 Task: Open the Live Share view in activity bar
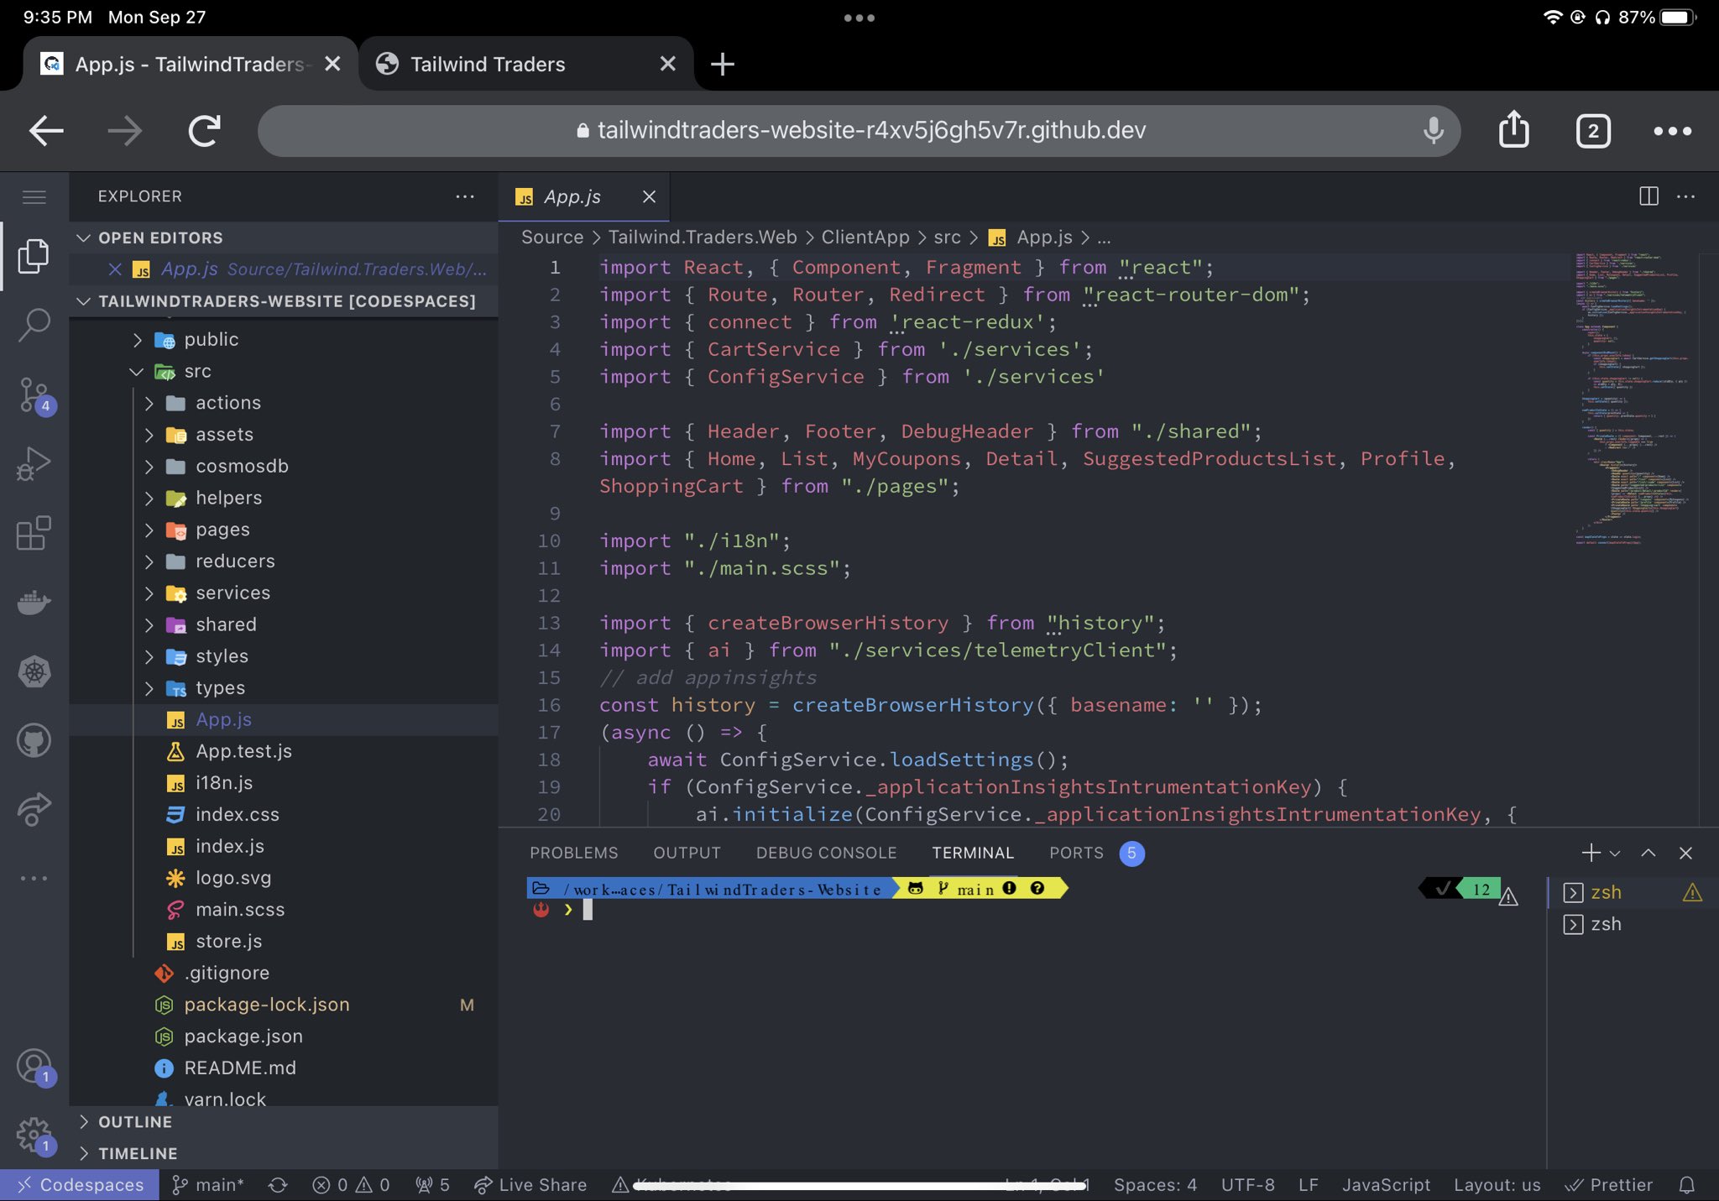click(34, 809)
